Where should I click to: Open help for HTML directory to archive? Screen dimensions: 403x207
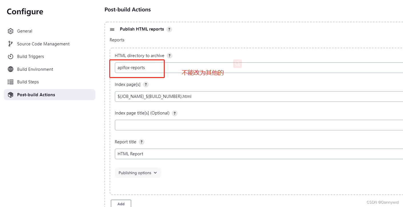[x=170, y=56]
